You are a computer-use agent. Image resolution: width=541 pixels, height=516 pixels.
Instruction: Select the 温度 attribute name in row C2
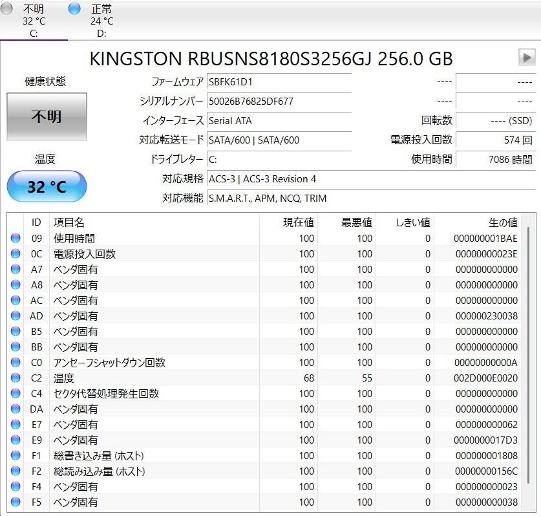pos(64,378)
